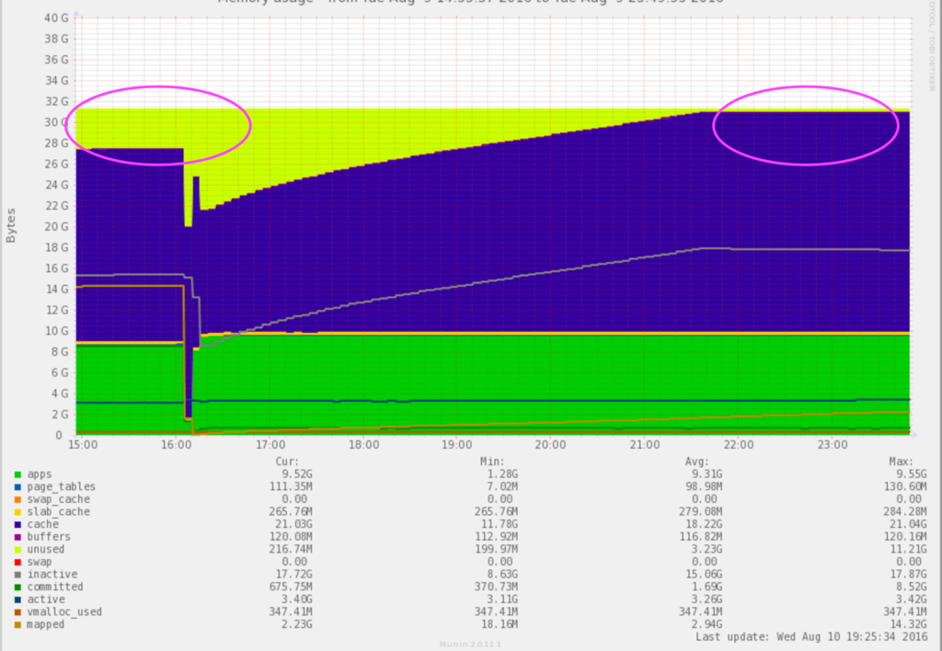942x651 pixels.
Task: Click the buffers purple legend swatch
Action: pos(17,537)
